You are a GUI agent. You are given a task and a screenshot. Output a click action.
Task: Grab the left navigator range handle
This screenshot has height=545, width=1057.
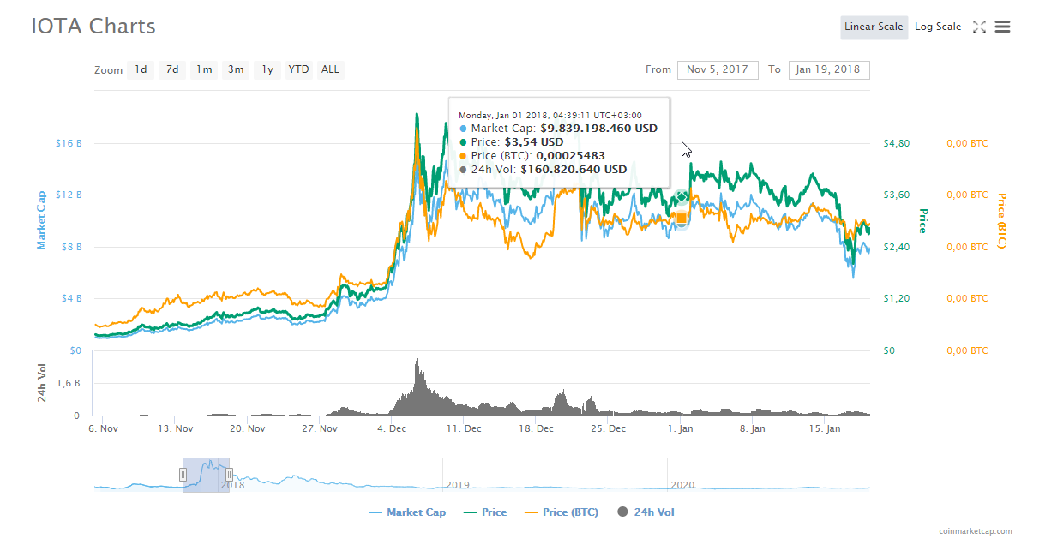click(183, 474)
